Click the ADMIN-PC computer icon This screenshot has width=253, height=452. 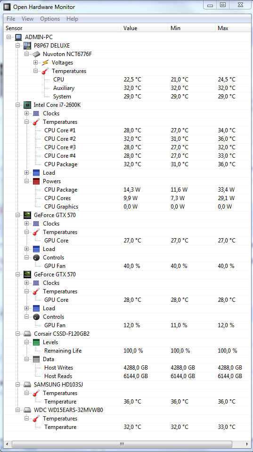click(x=18, y=37)
